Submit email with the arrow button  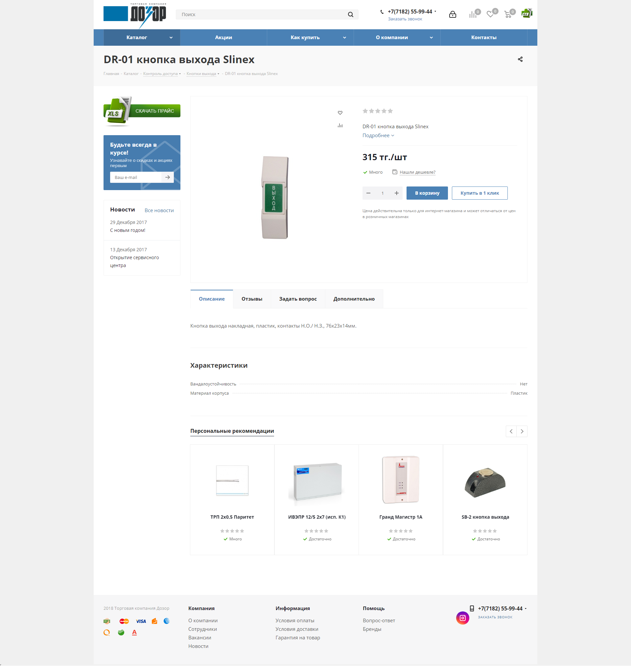(x=168, y=177)
